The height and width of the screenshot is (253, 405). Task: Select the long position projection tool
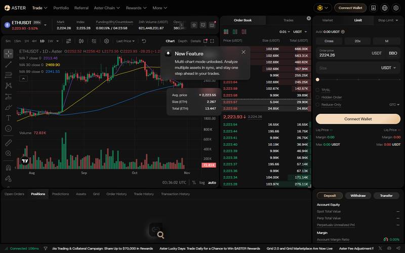point(9,96)
